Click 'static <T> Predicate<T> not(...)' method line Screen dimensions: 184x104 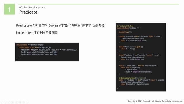point(141,80)
